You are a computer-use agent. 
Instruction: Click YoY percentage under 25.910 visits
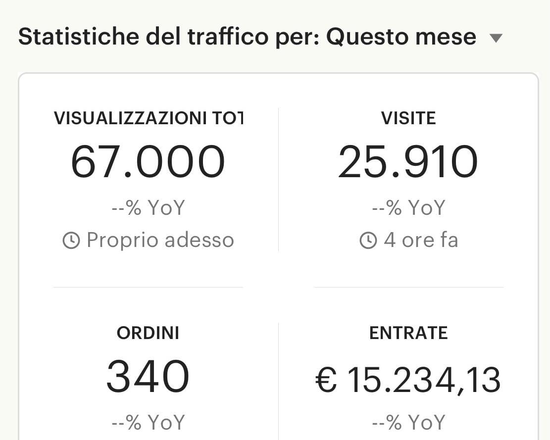pos(408,207)
